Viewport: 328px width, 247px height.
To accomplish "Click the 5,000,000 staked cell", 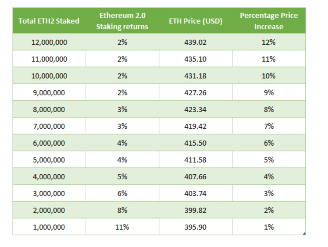I will [x=49, y=159].
